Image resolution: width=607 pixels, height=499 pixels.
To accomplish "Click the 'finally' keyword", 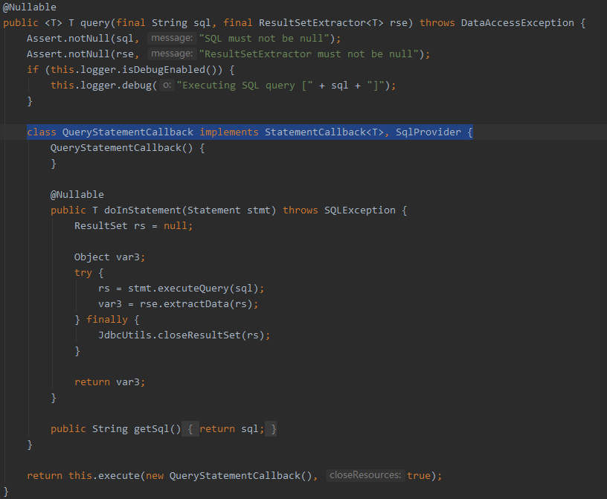I will coord(107,319).
